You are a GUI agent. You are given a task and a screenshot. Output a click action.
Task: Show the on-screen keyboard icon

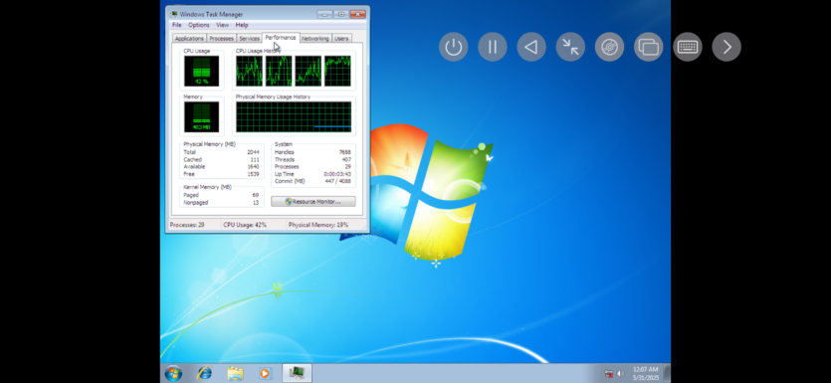[x=688, y=47]
